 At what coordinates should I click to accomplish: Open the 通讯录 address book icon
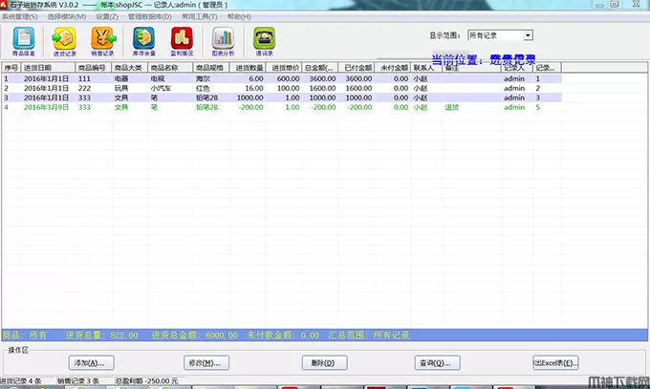click(x=263, y=40)
